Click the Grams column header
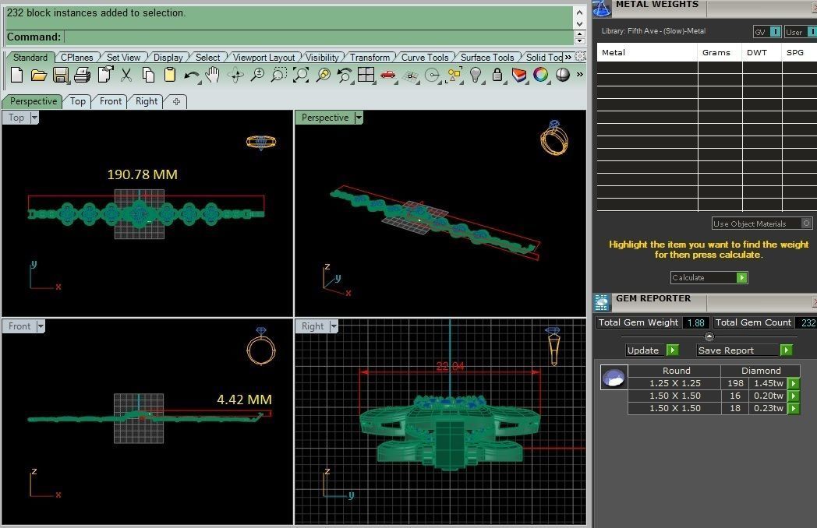The width and height of the screenshot is (817, 528). 719,53
